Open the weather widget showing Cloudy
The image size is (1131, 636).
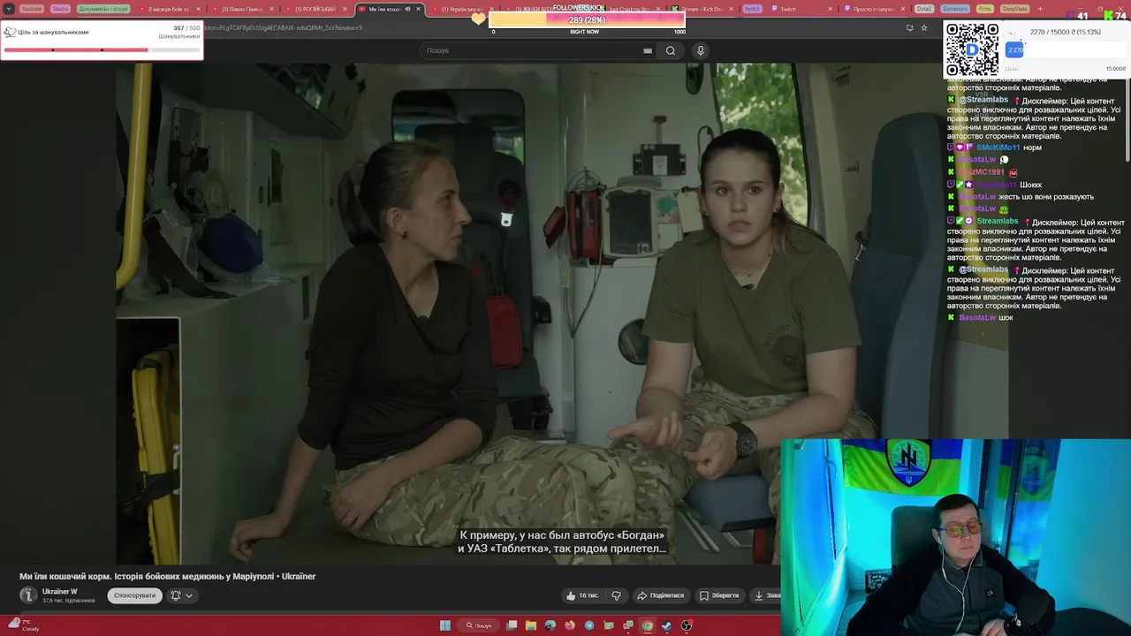22,625
